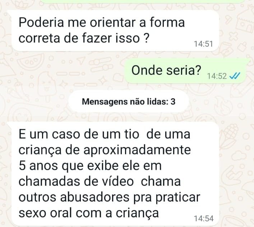Tap the "Mensagens não lidas: 3" banner

129,102
